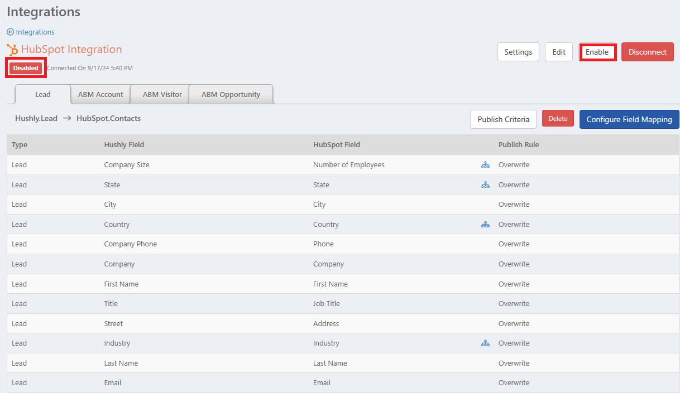Click the Publish Rule column header
Viewport: 680px width, 393px height.
pyautogui.click(x=519, y=144)
